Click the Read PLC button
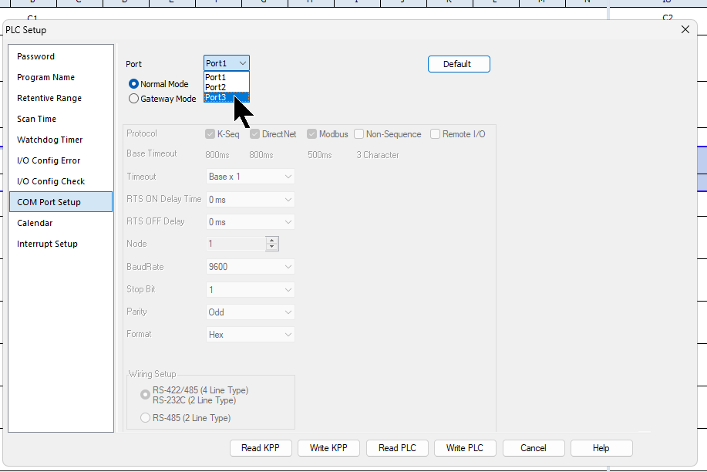 tap(397, 448)
